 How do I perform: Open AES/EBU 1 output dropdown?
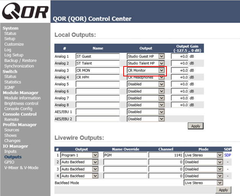[146, 112]
